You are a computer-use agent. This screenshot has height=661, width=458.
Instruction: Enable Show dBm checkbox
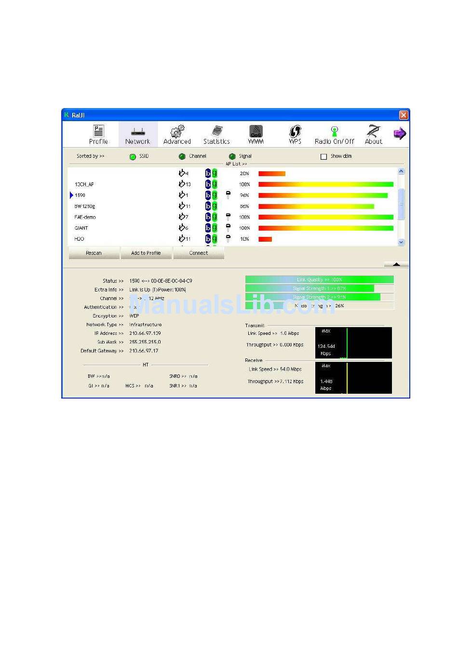323,157
